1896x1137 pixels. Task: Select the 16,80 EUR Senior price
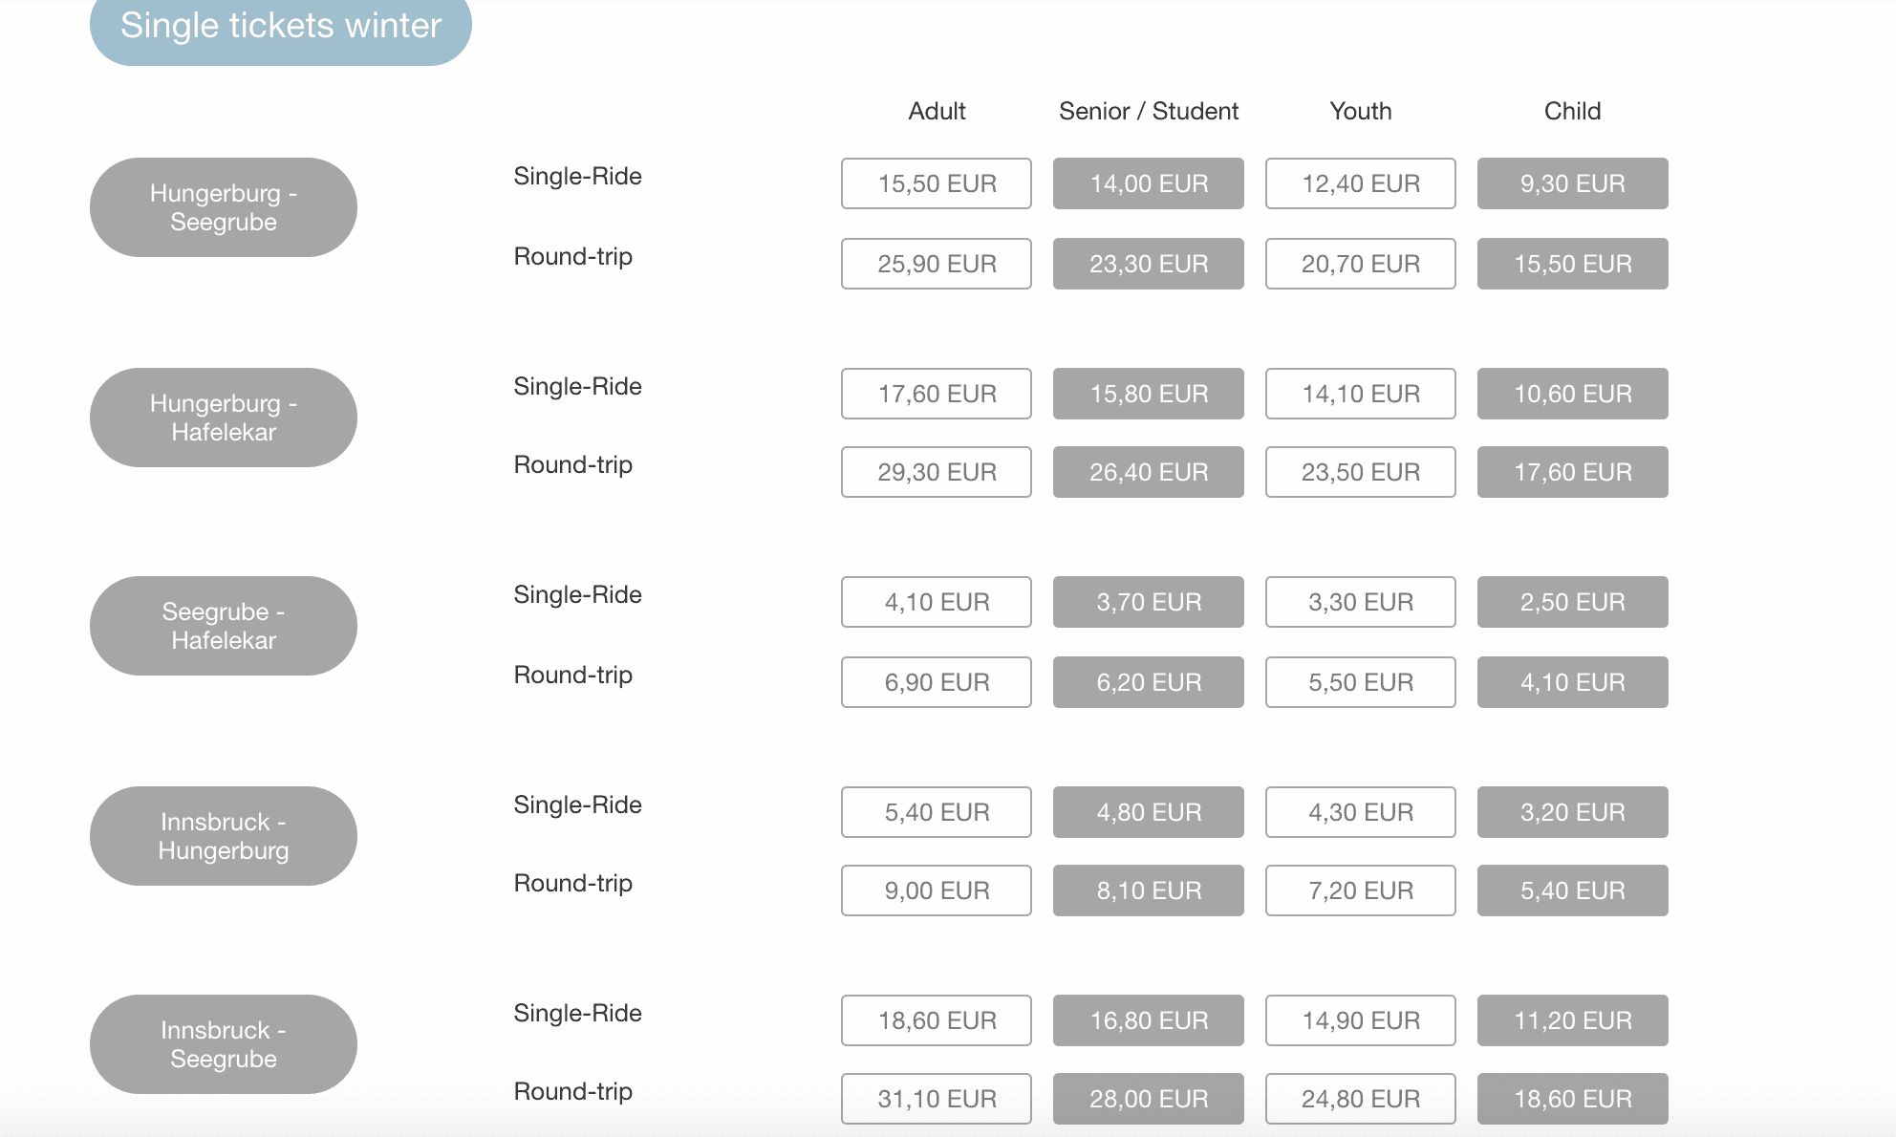pyautogui.click(x=1149, y=1020)
